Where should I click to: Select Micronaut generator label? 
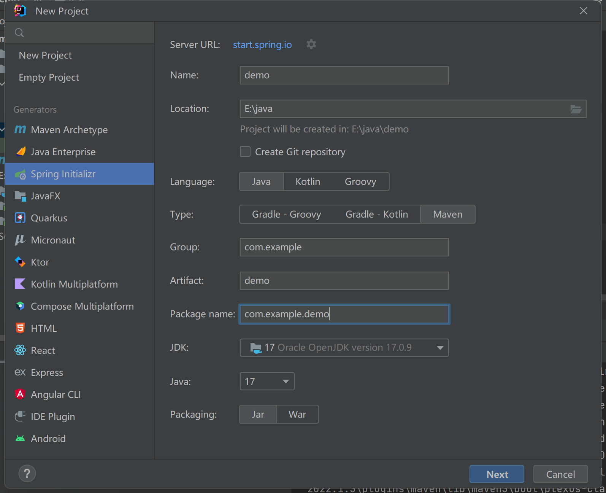[53, 240]
